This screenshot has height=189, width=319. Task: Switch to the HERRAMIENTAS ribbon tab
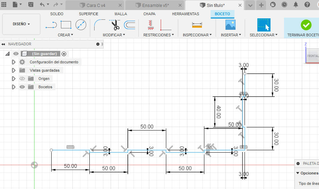pyautogui.click(x=186, y=14)
